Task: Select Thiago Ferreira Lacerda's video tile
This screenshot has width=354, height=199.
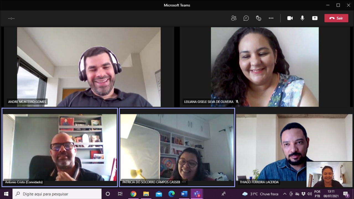Action: pos(294,148)
